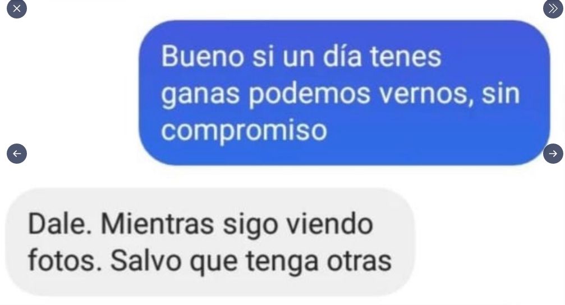Click the word "Bueno" in the blue message
This screenshot has width=565, height=305.
pyautogui.click(x=203, y=57)
